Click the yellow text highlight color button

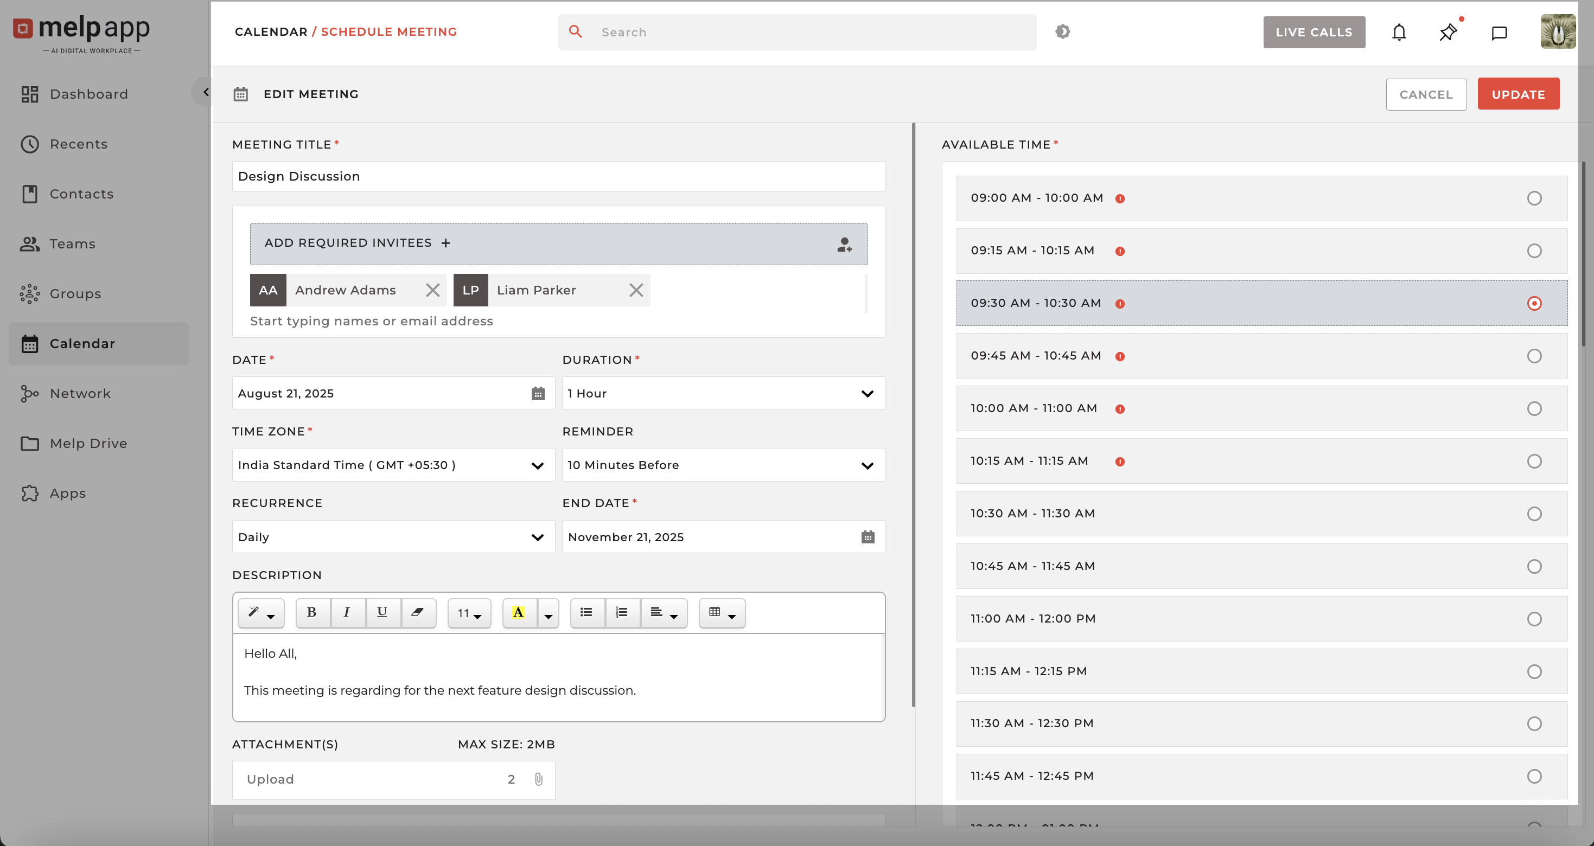(x=519, y=612)
